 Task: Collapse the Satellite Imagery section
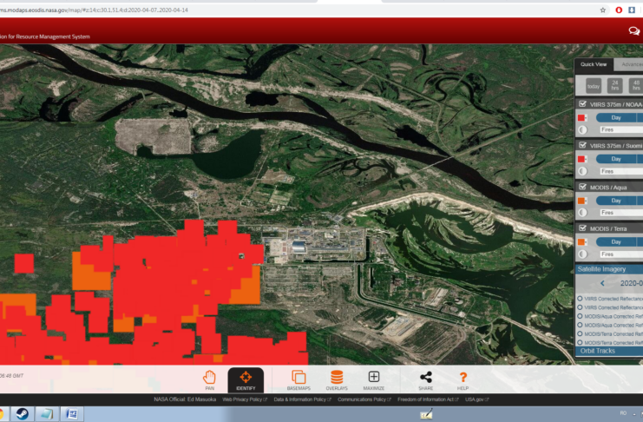[609, 269]
